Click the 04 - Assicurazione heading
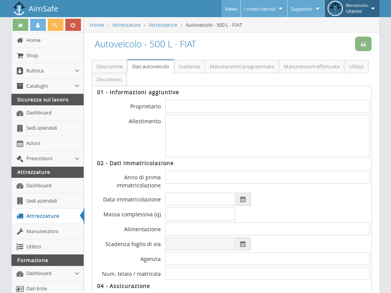 coord(123,286)
